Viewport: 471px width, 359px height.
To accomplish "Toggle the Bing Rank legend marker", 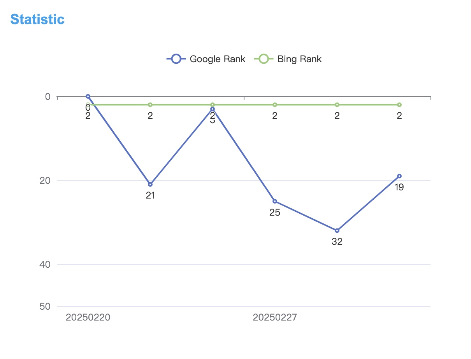I will tap(264, 59).
